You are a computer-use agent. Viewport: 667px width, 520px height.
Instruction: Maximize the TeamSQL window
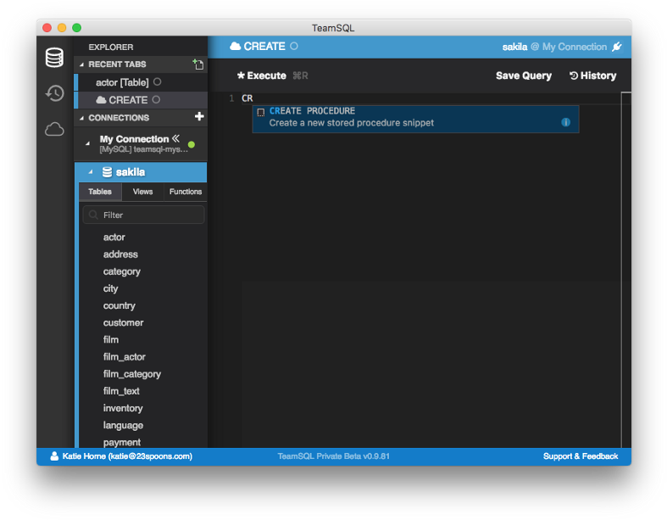77,28
